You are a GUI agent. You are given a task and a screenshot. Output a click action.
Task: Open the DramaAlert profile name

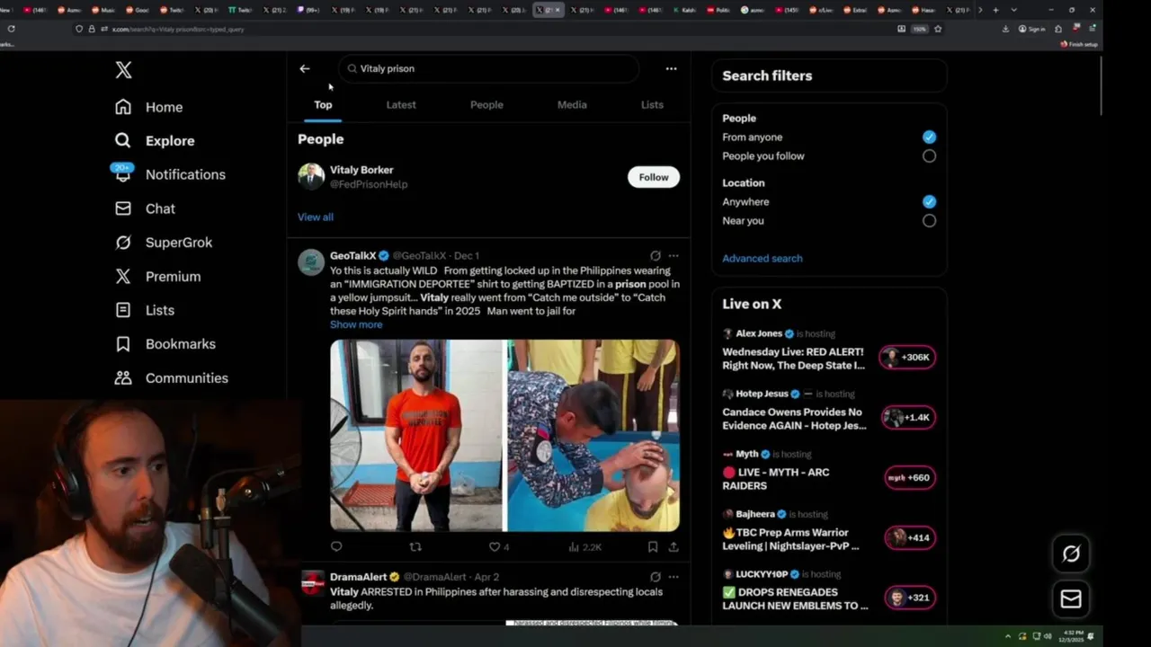pyautogui.click(x=358, y=577)
